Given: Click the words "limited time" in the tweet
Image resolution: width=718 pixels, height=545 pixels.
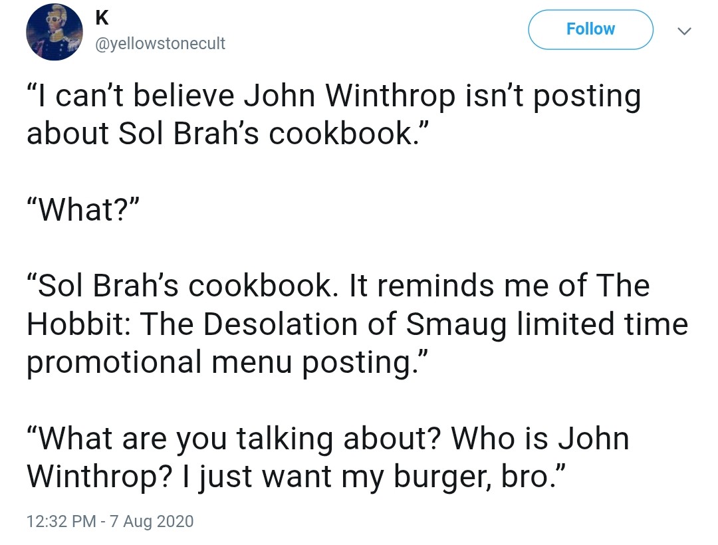Looking at the screenshot, I should tap(602, 324).
